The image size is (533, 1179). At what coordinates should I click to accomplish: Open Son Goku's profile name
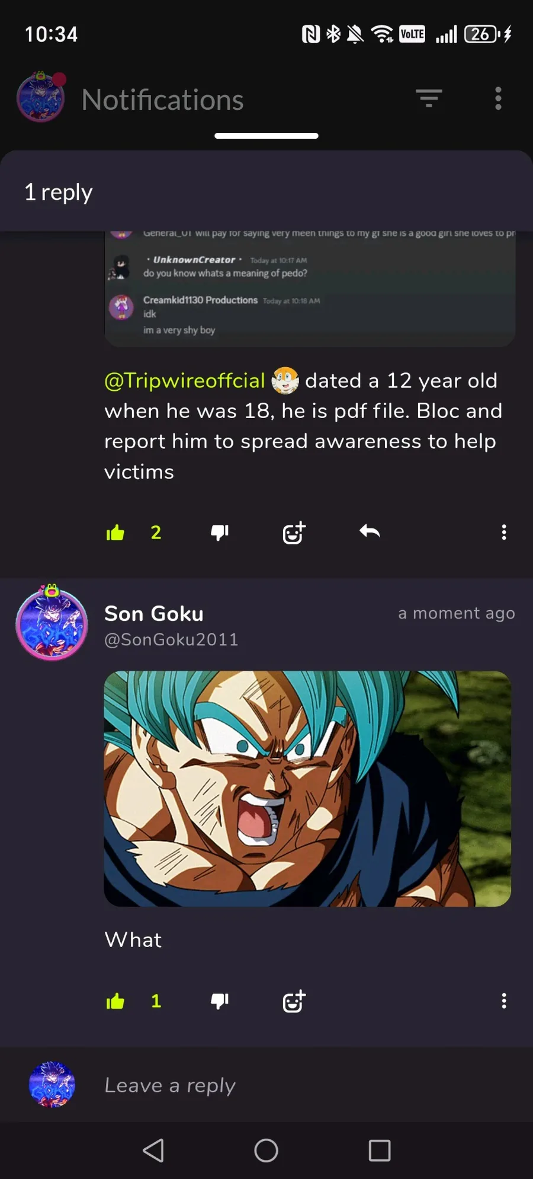click(154, 614)
